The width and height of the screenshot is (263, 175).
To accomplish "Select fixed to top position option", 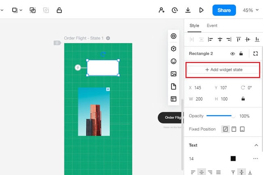I will coord(234,129).
